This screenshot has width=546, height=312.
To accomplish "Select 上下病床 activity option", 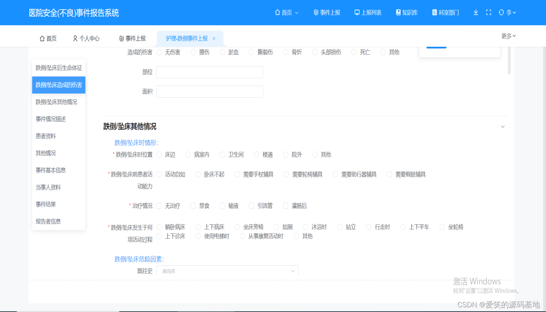I will [x=199, y=227].
